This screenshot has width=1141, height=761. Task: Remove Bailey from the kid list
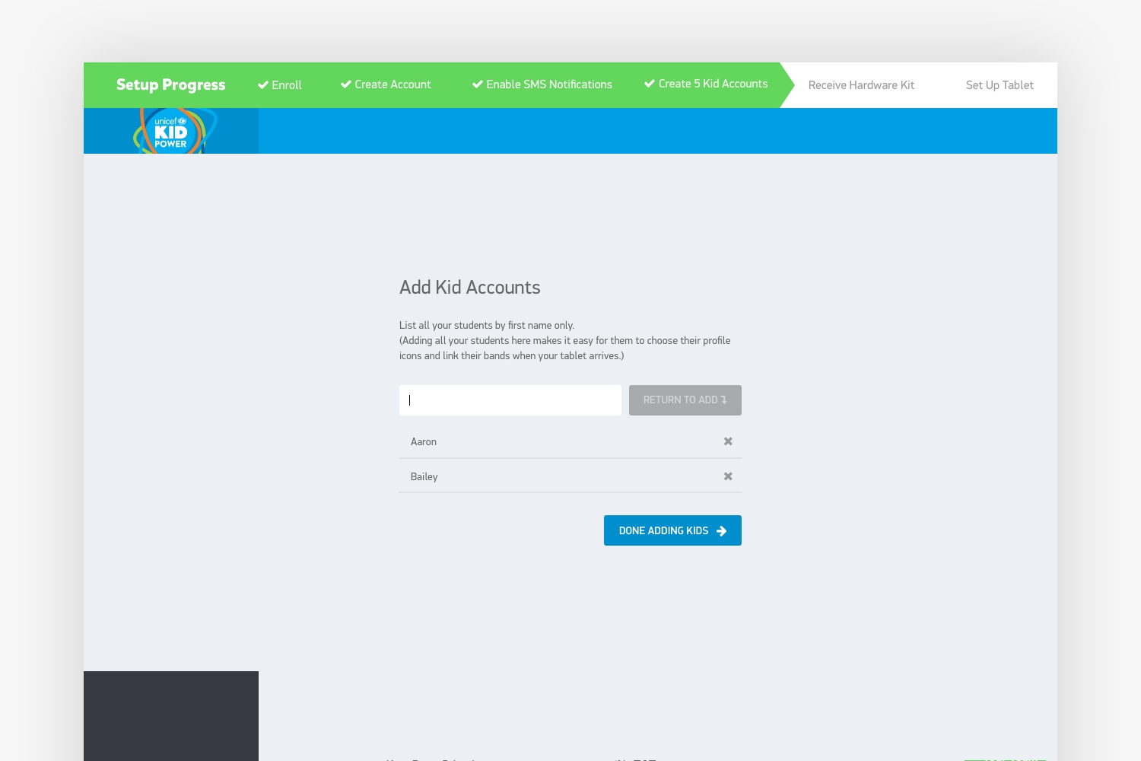pos(728,476)
